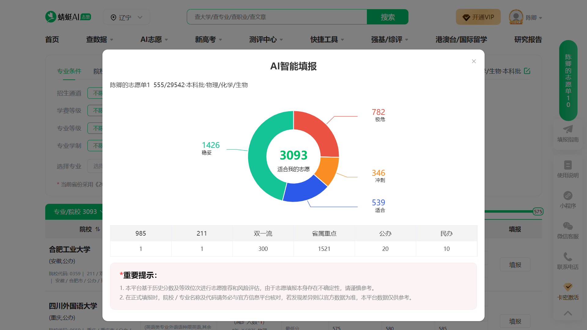The width and height of the screenshot is (587, 330).
Task: Open the 小程序 mini-program panel
Action: pos(568,200)
